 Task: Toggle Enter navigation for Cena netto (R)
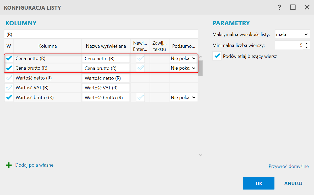click(141, 58)
